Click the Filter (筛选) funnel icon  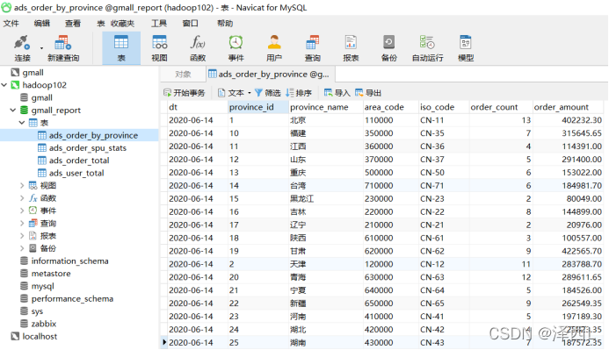click(x=258, y=93)
